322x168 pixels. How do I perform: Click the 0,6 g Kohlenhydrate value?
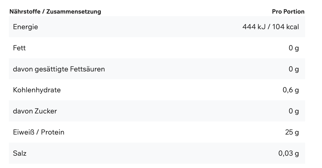(291, 90)
